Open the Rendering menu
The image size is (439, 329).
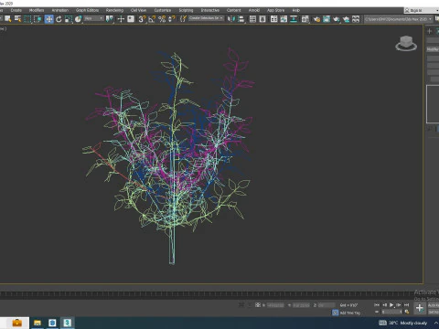click(114, 10)
